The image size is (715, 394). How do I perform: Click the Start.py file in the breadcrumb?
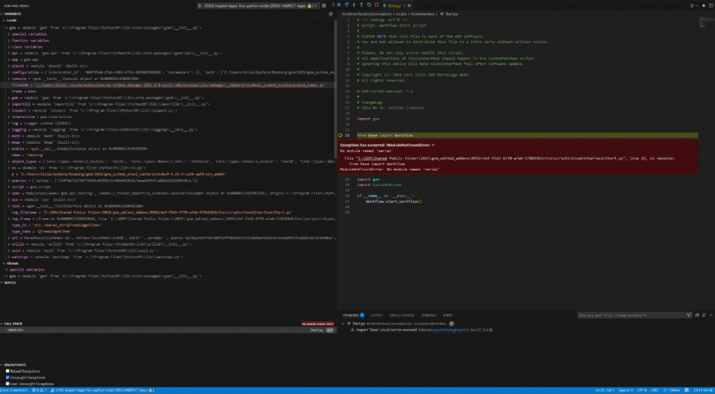pyautogui.click(x=451, y=14)
